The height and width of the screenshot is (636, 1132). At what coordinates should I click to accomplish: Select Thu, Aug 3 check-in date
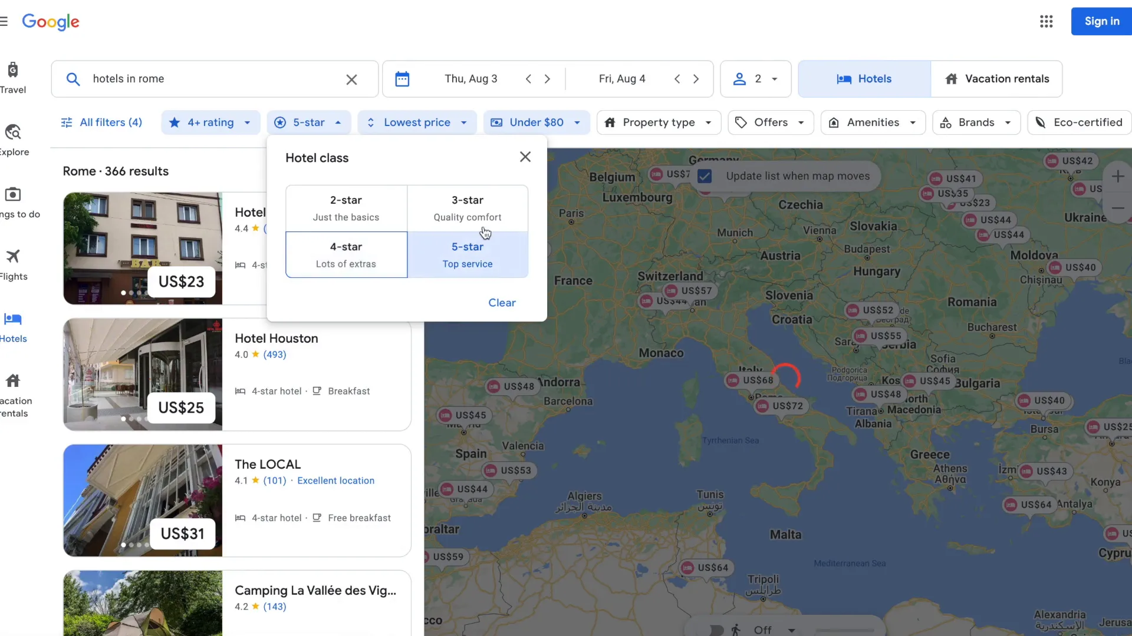[470, 79]
